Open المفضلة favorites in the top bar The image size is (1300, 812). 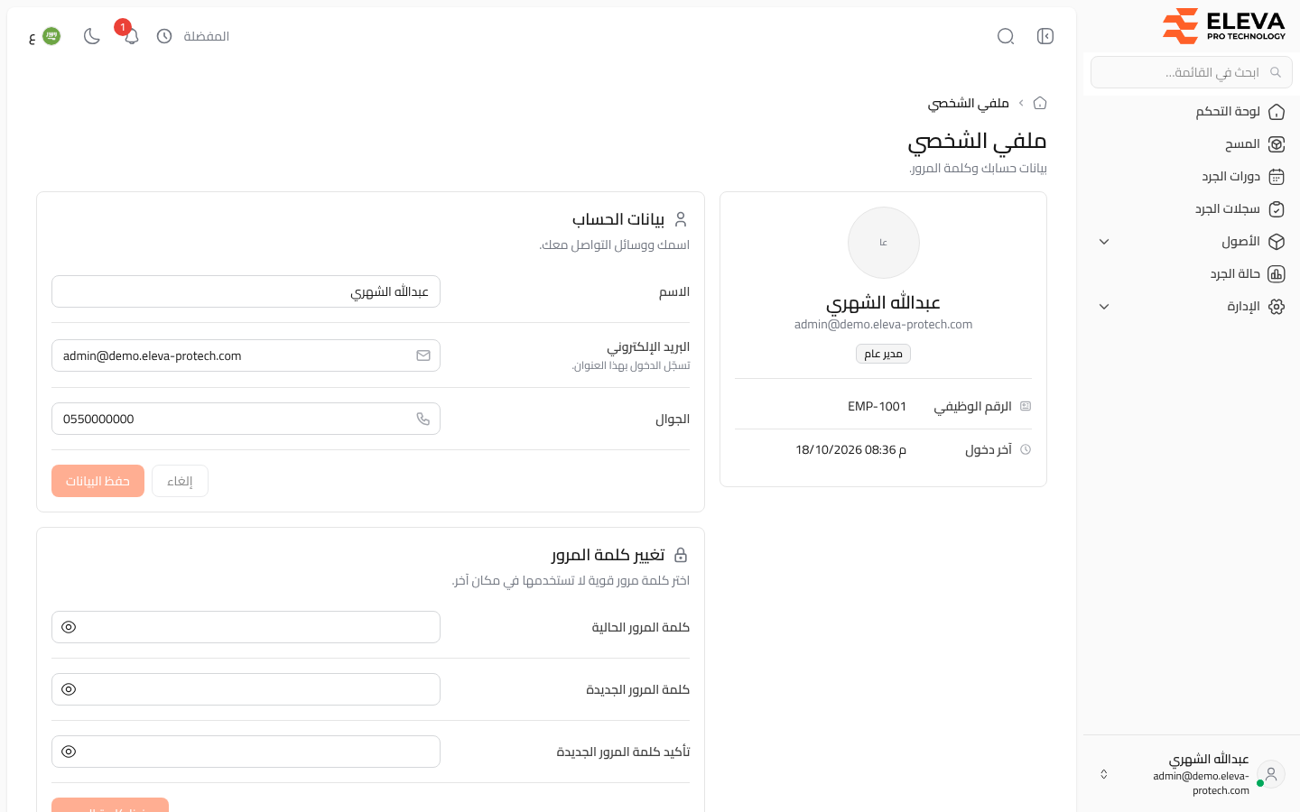(206, 36)
